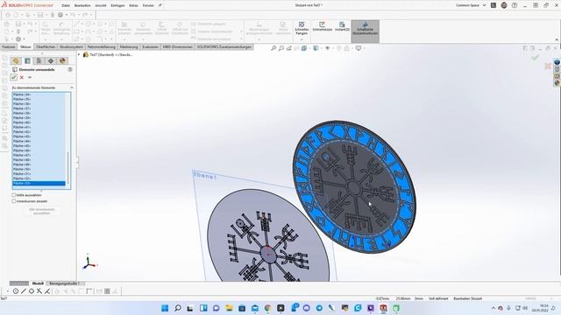This screenshot has height=315, width=561.
Task: Click Schnellskizze tool in ribbon
Action: pyautogui.click(x=323, y=26)
